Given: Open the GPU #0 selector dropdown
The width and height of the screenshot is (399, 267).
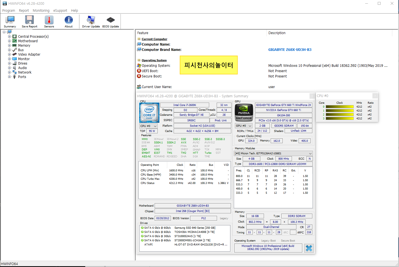Looking at the screenshot, I should click(244, 126).
